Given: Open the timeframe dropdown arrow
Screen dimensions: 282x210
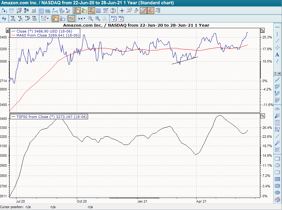Looking at the screenshot, I should 47,19.
